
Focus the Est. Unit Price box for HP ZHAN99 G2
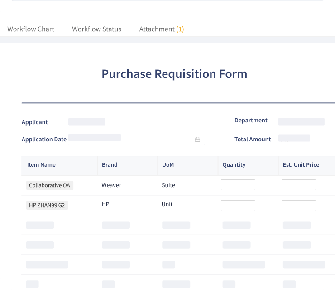point(298,205)
